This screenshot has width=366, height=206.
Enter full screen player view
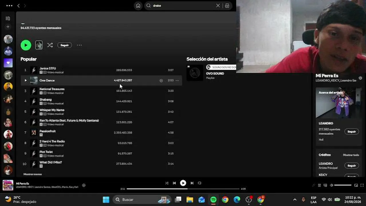click(x=362, y=185)
